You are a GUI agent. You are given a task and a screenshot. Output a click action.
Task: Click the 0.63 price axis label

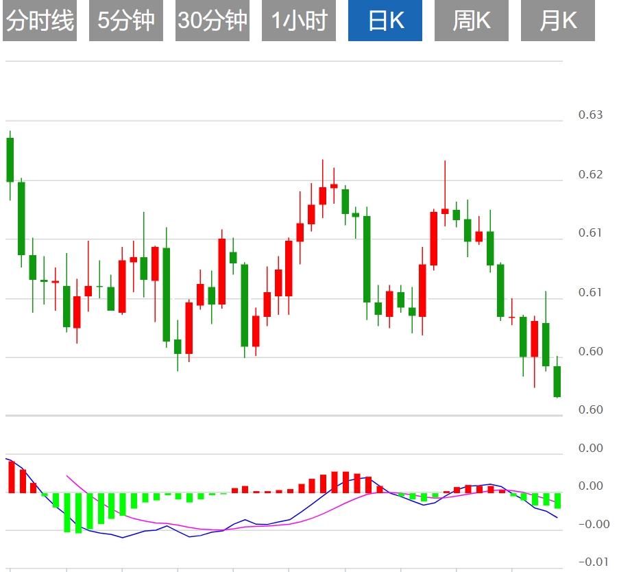[x=590, y=115]
